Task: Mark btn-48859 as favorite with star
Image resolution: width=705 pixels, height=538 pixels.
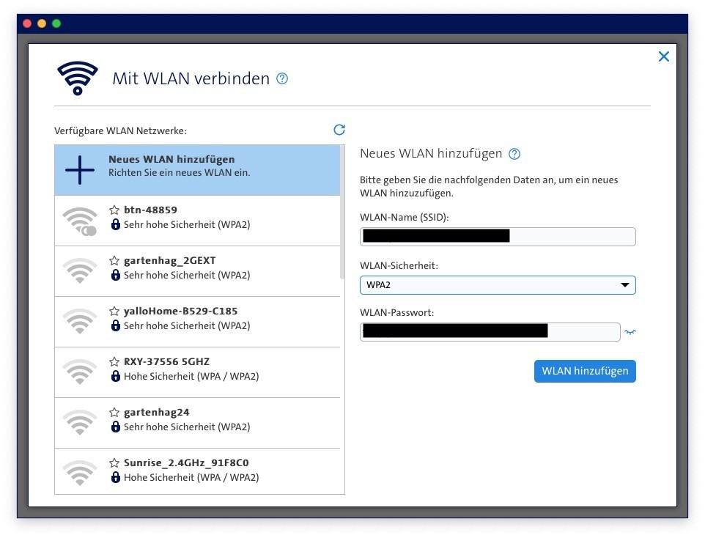Action: 114,210
